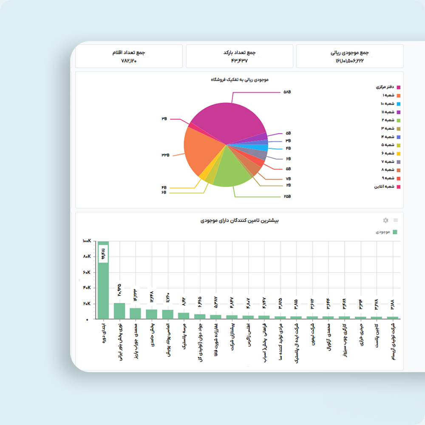Click the ۹۹,۴۸۱ value label on first bar
The height and width of the screenshot is (425, 425).
coord(103,254)
